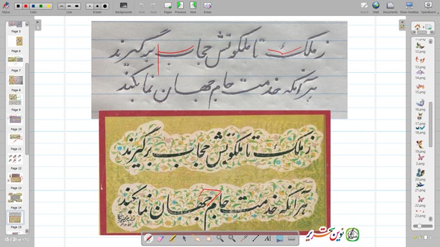This screenshot has width=440, height=247.
Task: Open the OpenBoard menu
Action: tap(427, 6)
